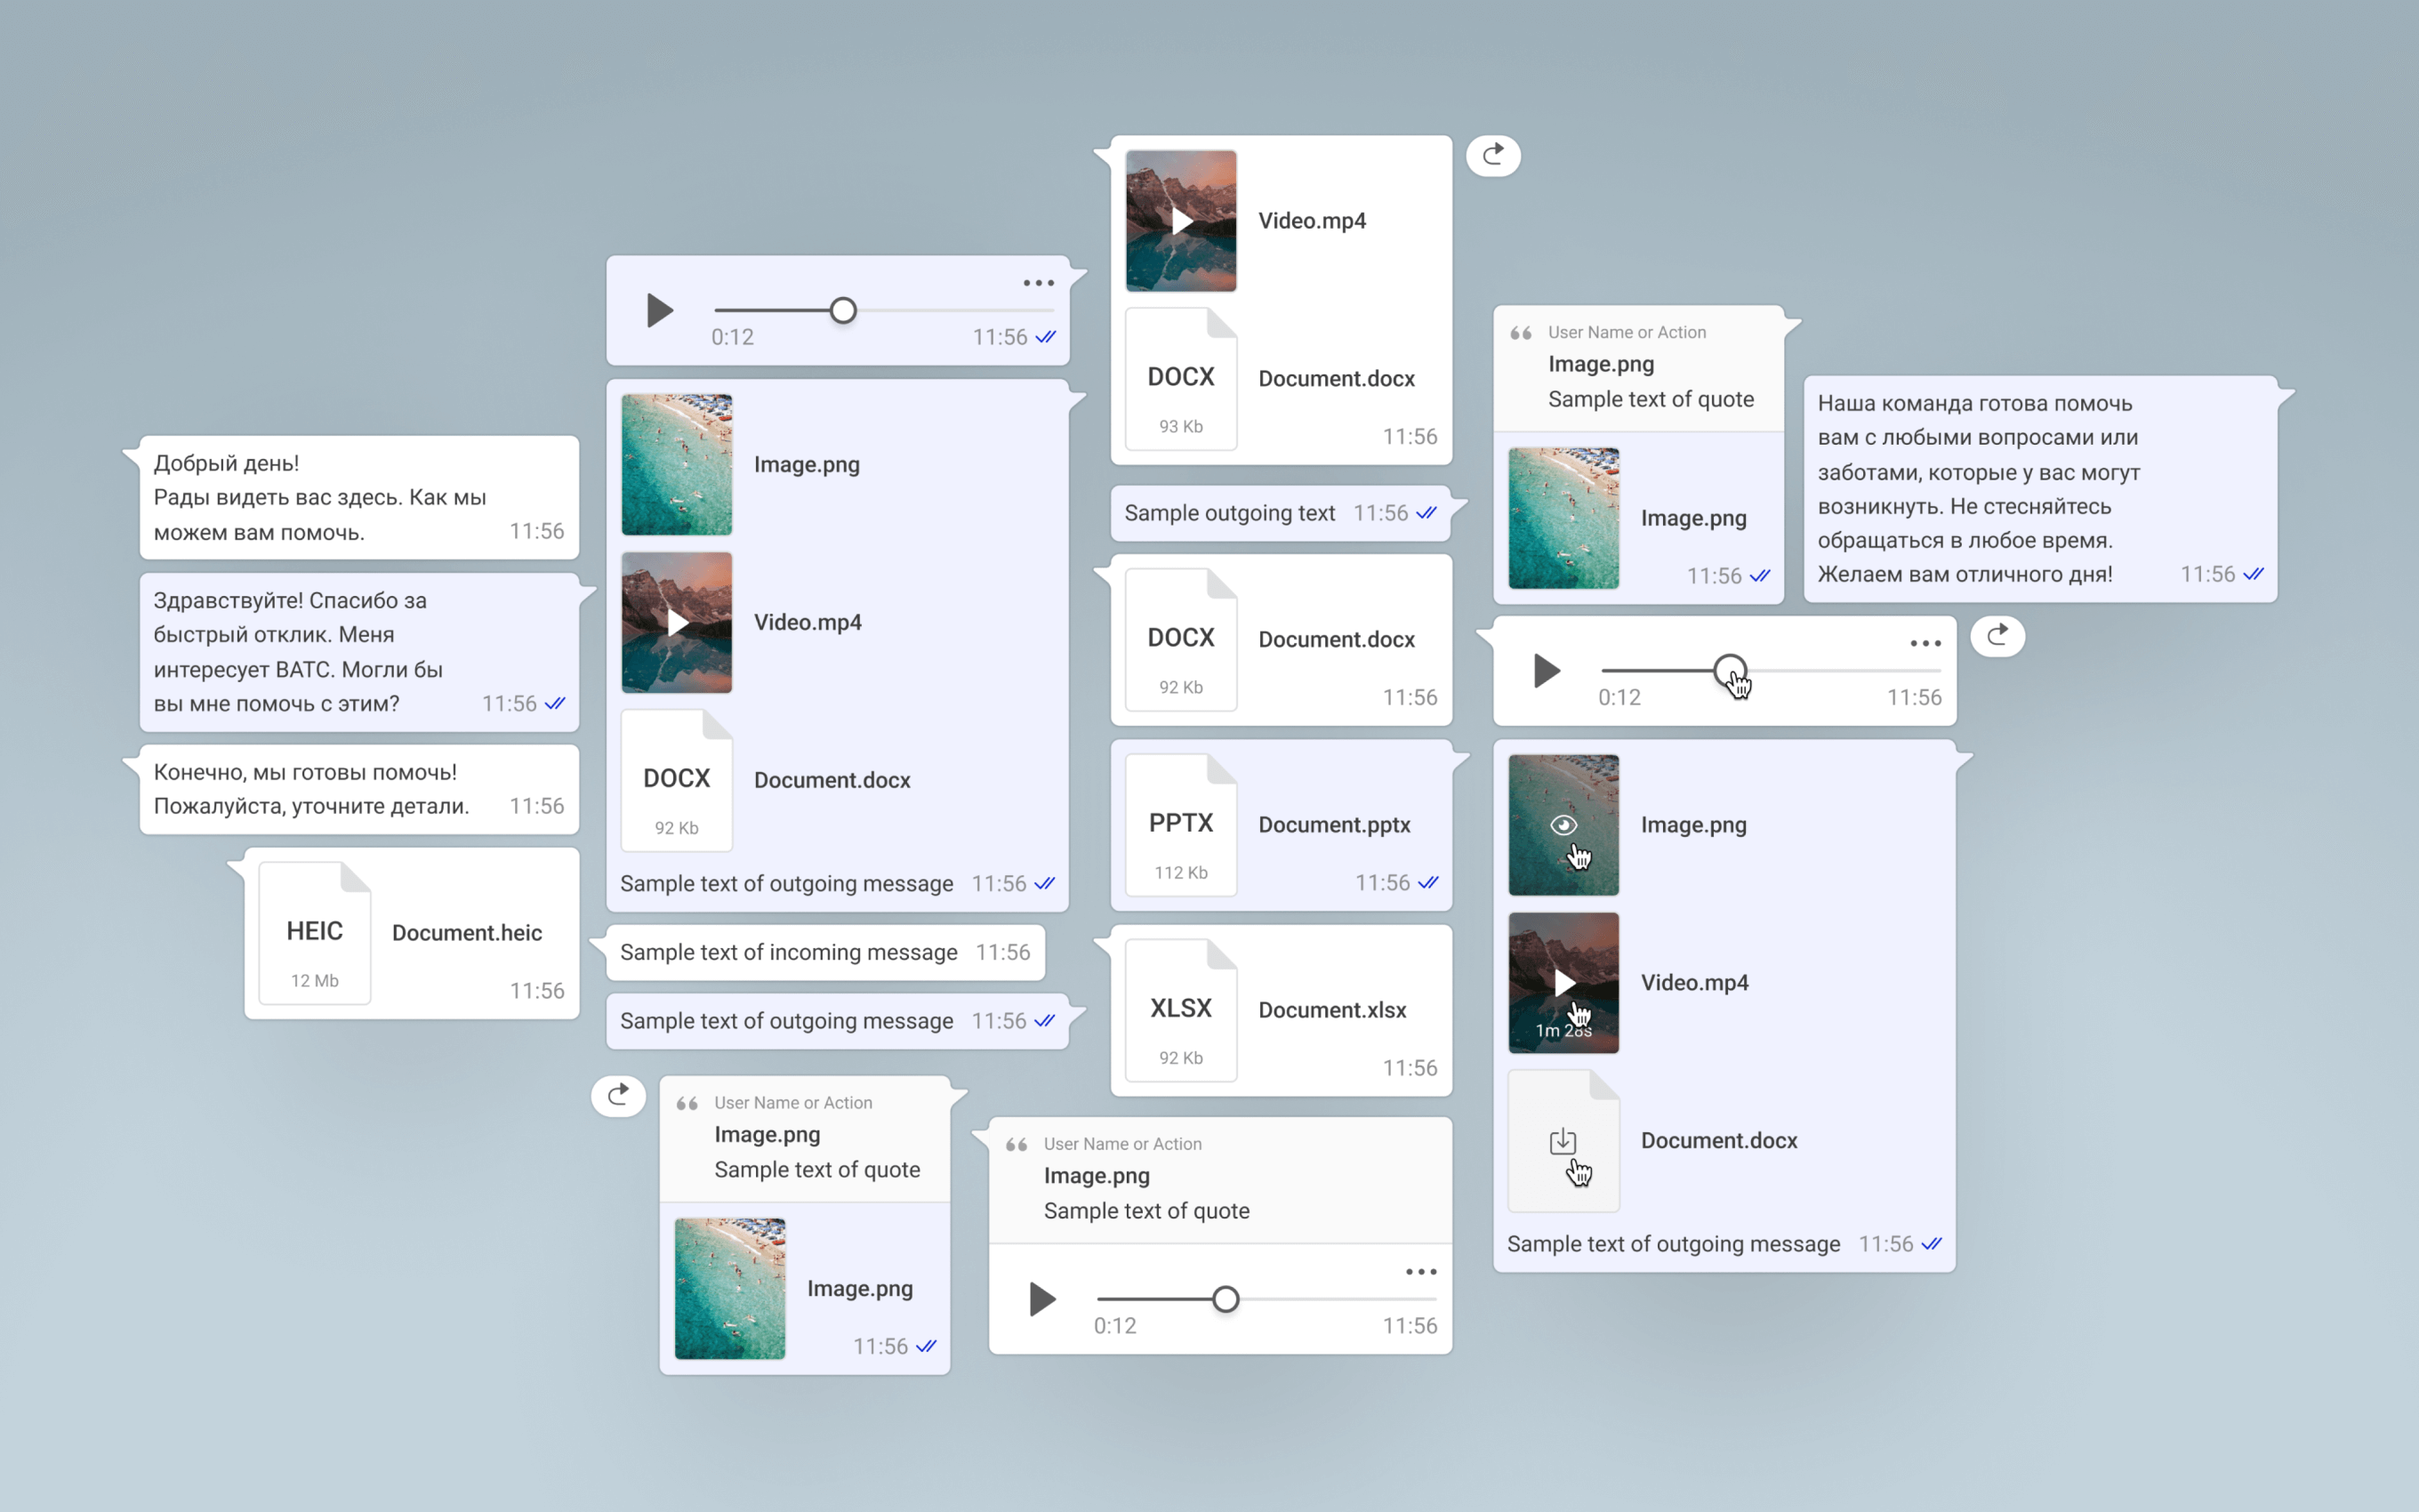Open the XLSX Document.xlsx file icon
The image size is (2419, 1512).
click(x=1180, y=1010)
